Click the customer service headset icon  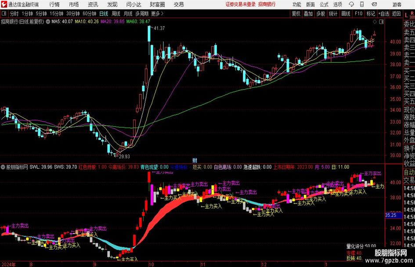click(x=351, y=4)
